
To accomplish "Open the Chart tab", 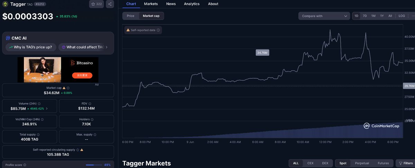I will click(x=131, y=4).
